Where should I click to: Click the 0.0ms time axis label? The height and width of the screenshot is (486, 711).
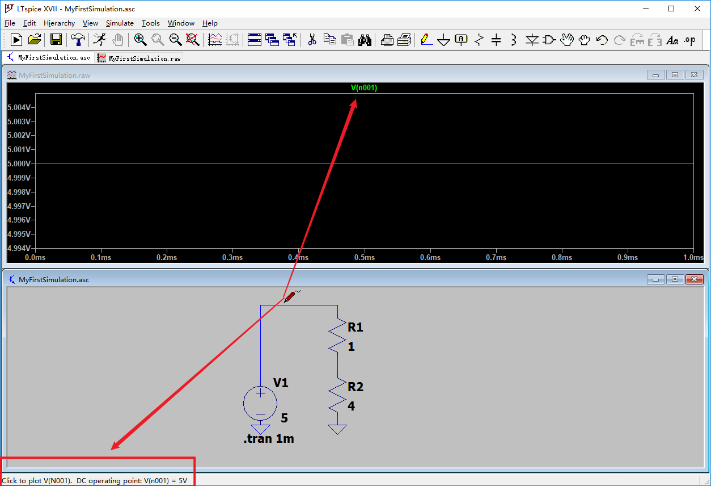point(35,257)
